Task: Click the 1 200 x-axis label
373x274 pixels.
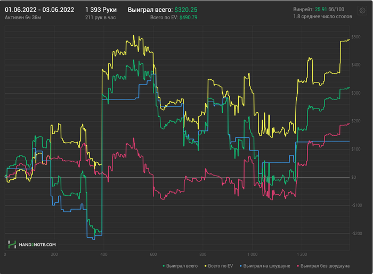Action: click(x=302, y=254)
